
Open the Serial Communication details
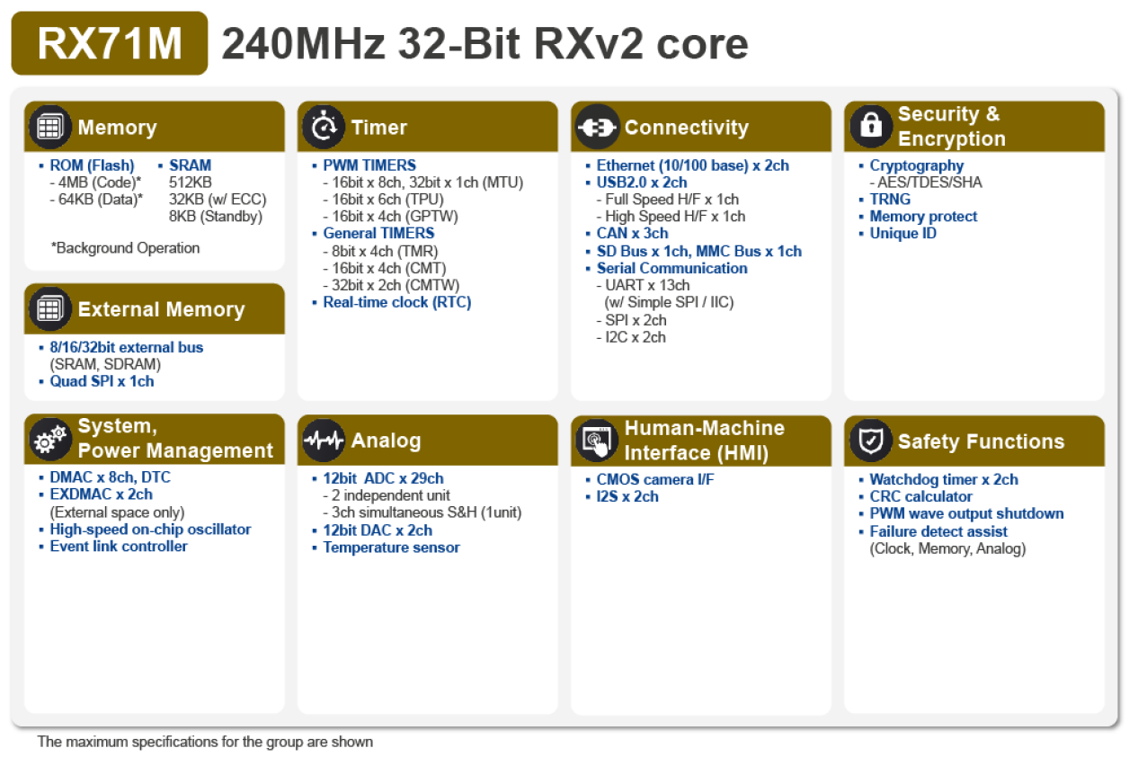672,268
